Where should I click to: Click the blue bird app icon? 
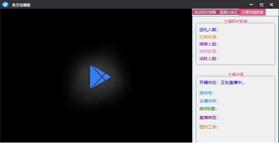pyautogui.click(x=5, y=5)
